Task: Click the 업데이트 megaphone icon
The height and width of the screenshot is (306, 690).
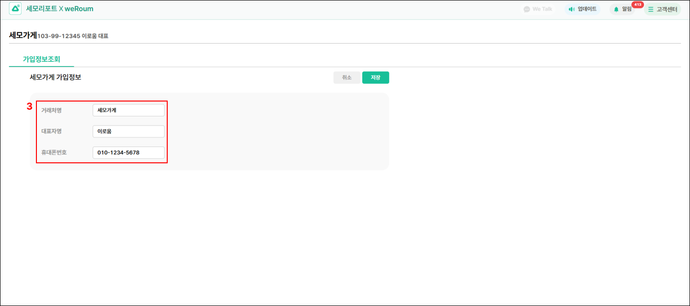Action: [571, 9]
